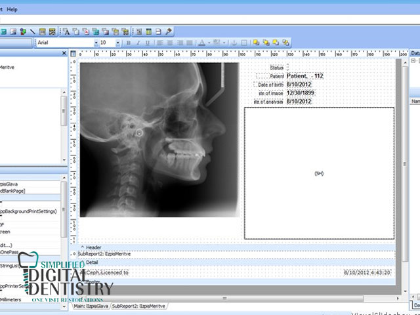Open the Help menu
This screenshot has height=315, width=420.
(x=12, y=9)
